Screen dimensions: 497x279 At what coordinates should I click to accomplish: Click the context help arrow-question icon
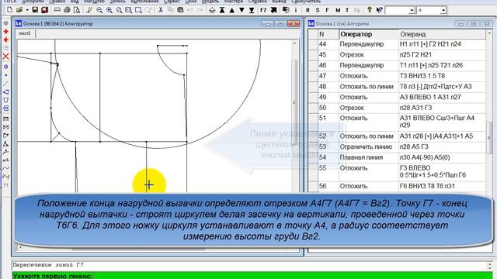(379, 10)
